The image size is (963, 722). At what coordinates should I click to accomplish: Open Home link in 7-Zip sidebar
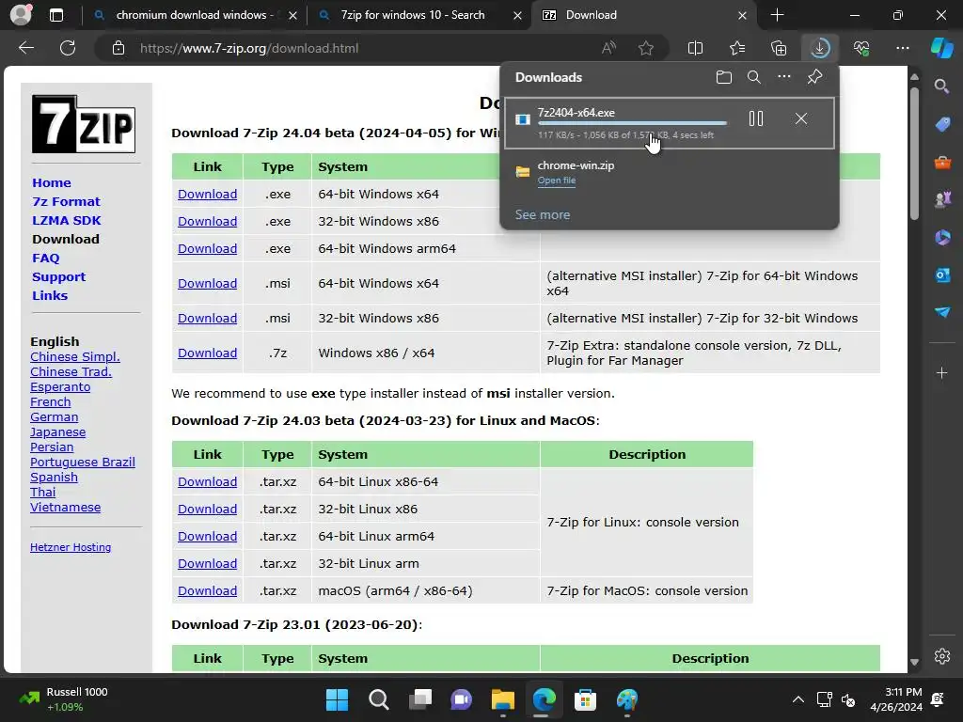[52, 183]
